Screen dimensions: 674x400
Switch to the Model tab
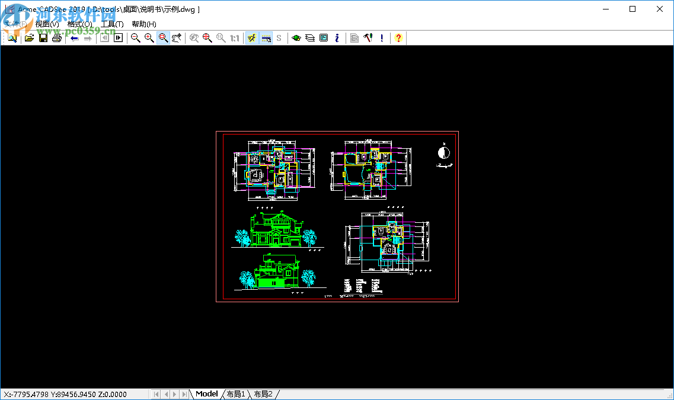(x=207, y=394)
